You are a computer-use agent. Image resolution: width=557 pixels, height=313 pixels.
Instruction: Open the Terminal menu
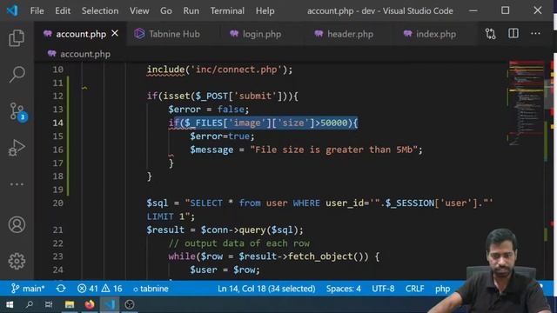pos(227,11)
